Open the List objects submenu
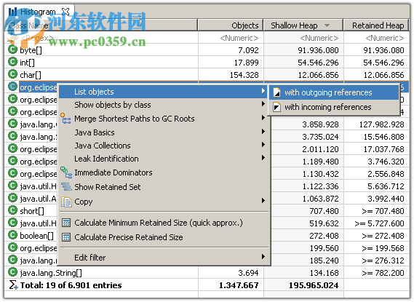Image resolution: width=414 pixels, height=302 pixels. tap(163, 92)
